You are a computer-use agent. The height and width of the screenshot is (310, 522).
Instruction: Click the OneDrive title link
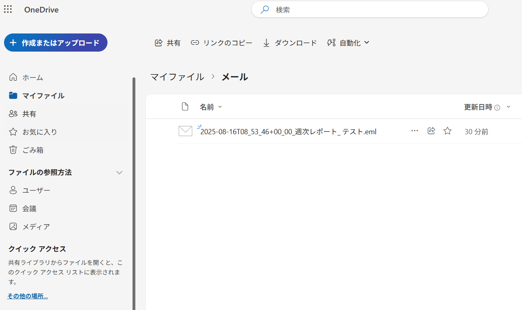coord(41,10)
